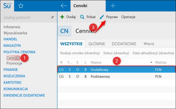This screenshot has height=109, width=176.
Task: Open the Operacje menu
Action: [x=128, y=17]
